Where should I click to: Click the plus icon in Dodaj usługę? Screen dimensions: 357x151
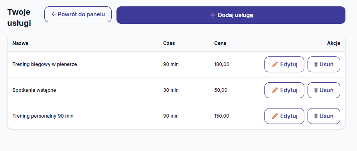click(x=213, y=15)
